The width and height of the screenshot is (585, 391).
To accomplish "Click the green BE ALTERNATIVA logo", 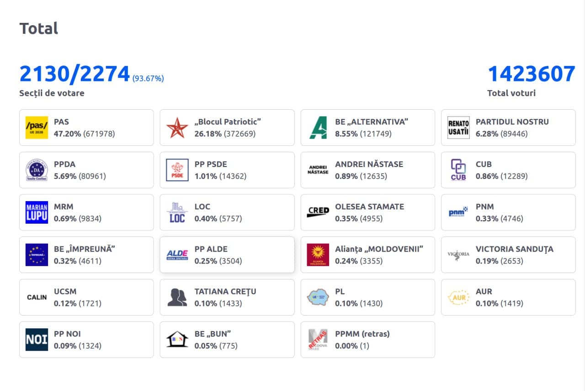I will pos(318,127).
